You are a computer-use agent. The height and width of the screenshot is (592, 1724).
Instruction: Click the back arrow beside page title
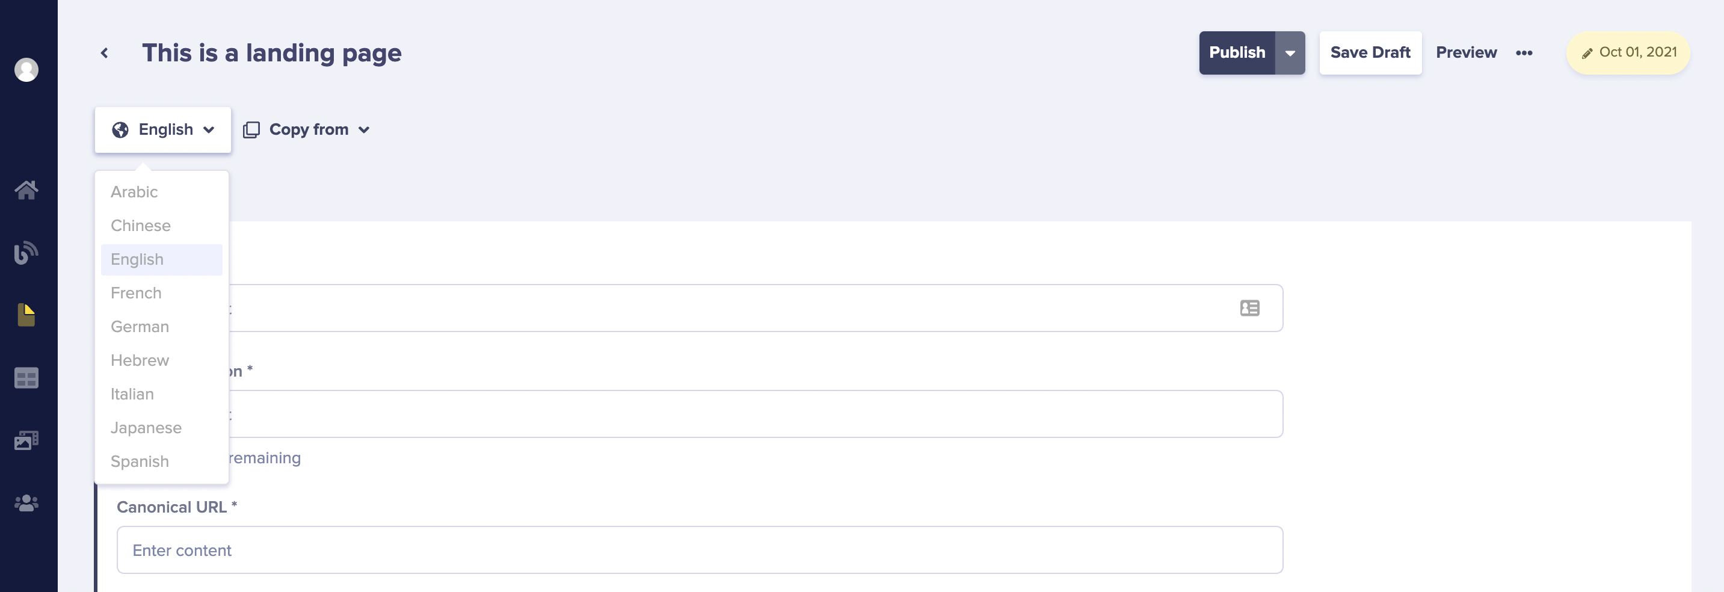point(105,53)
